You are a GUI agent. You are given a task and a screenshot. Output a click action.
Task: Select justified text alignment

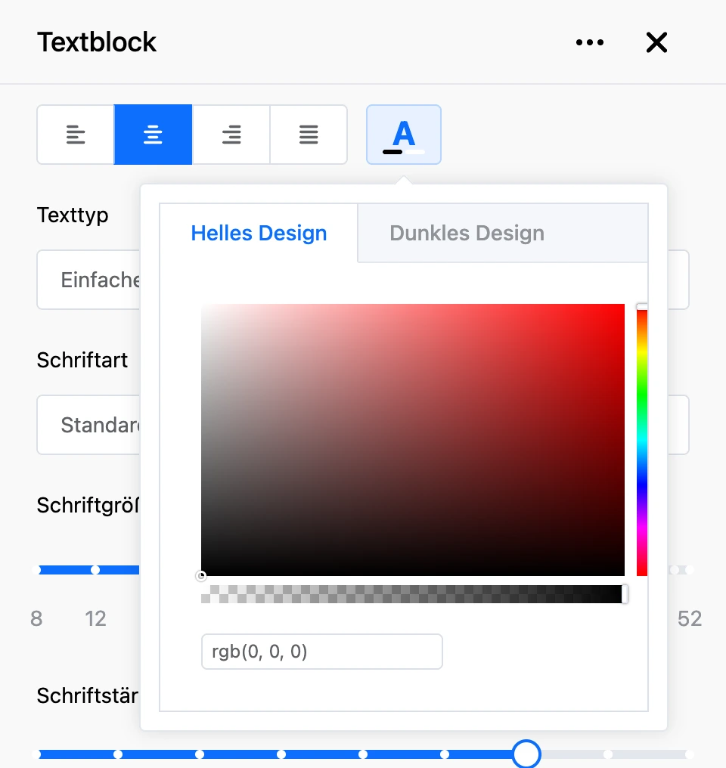309,135
